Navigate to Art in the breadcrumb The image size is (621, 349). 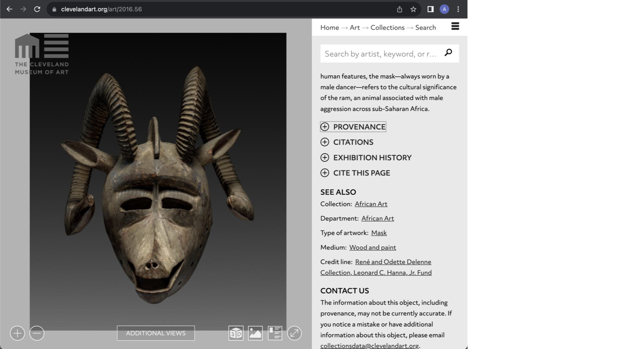click(x=354, y=28)
